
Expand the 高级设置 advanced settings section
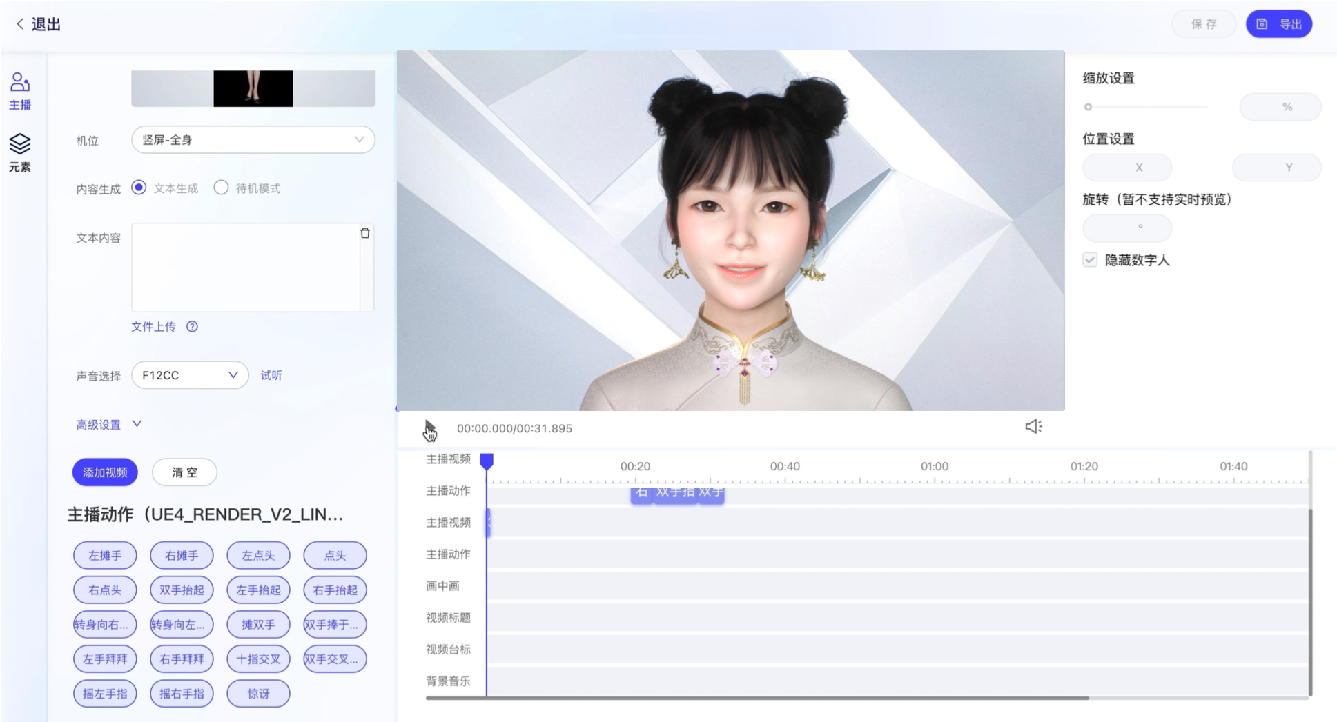[x=108, y=424]
